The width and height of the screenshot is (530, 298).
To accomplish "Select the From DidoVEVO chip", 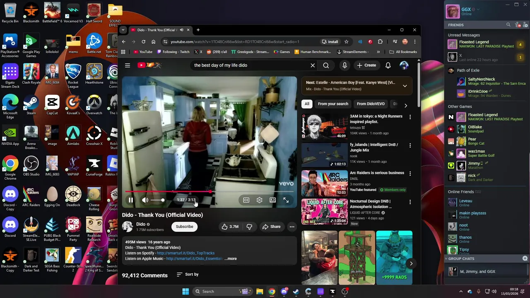I will tap(371, 104).
